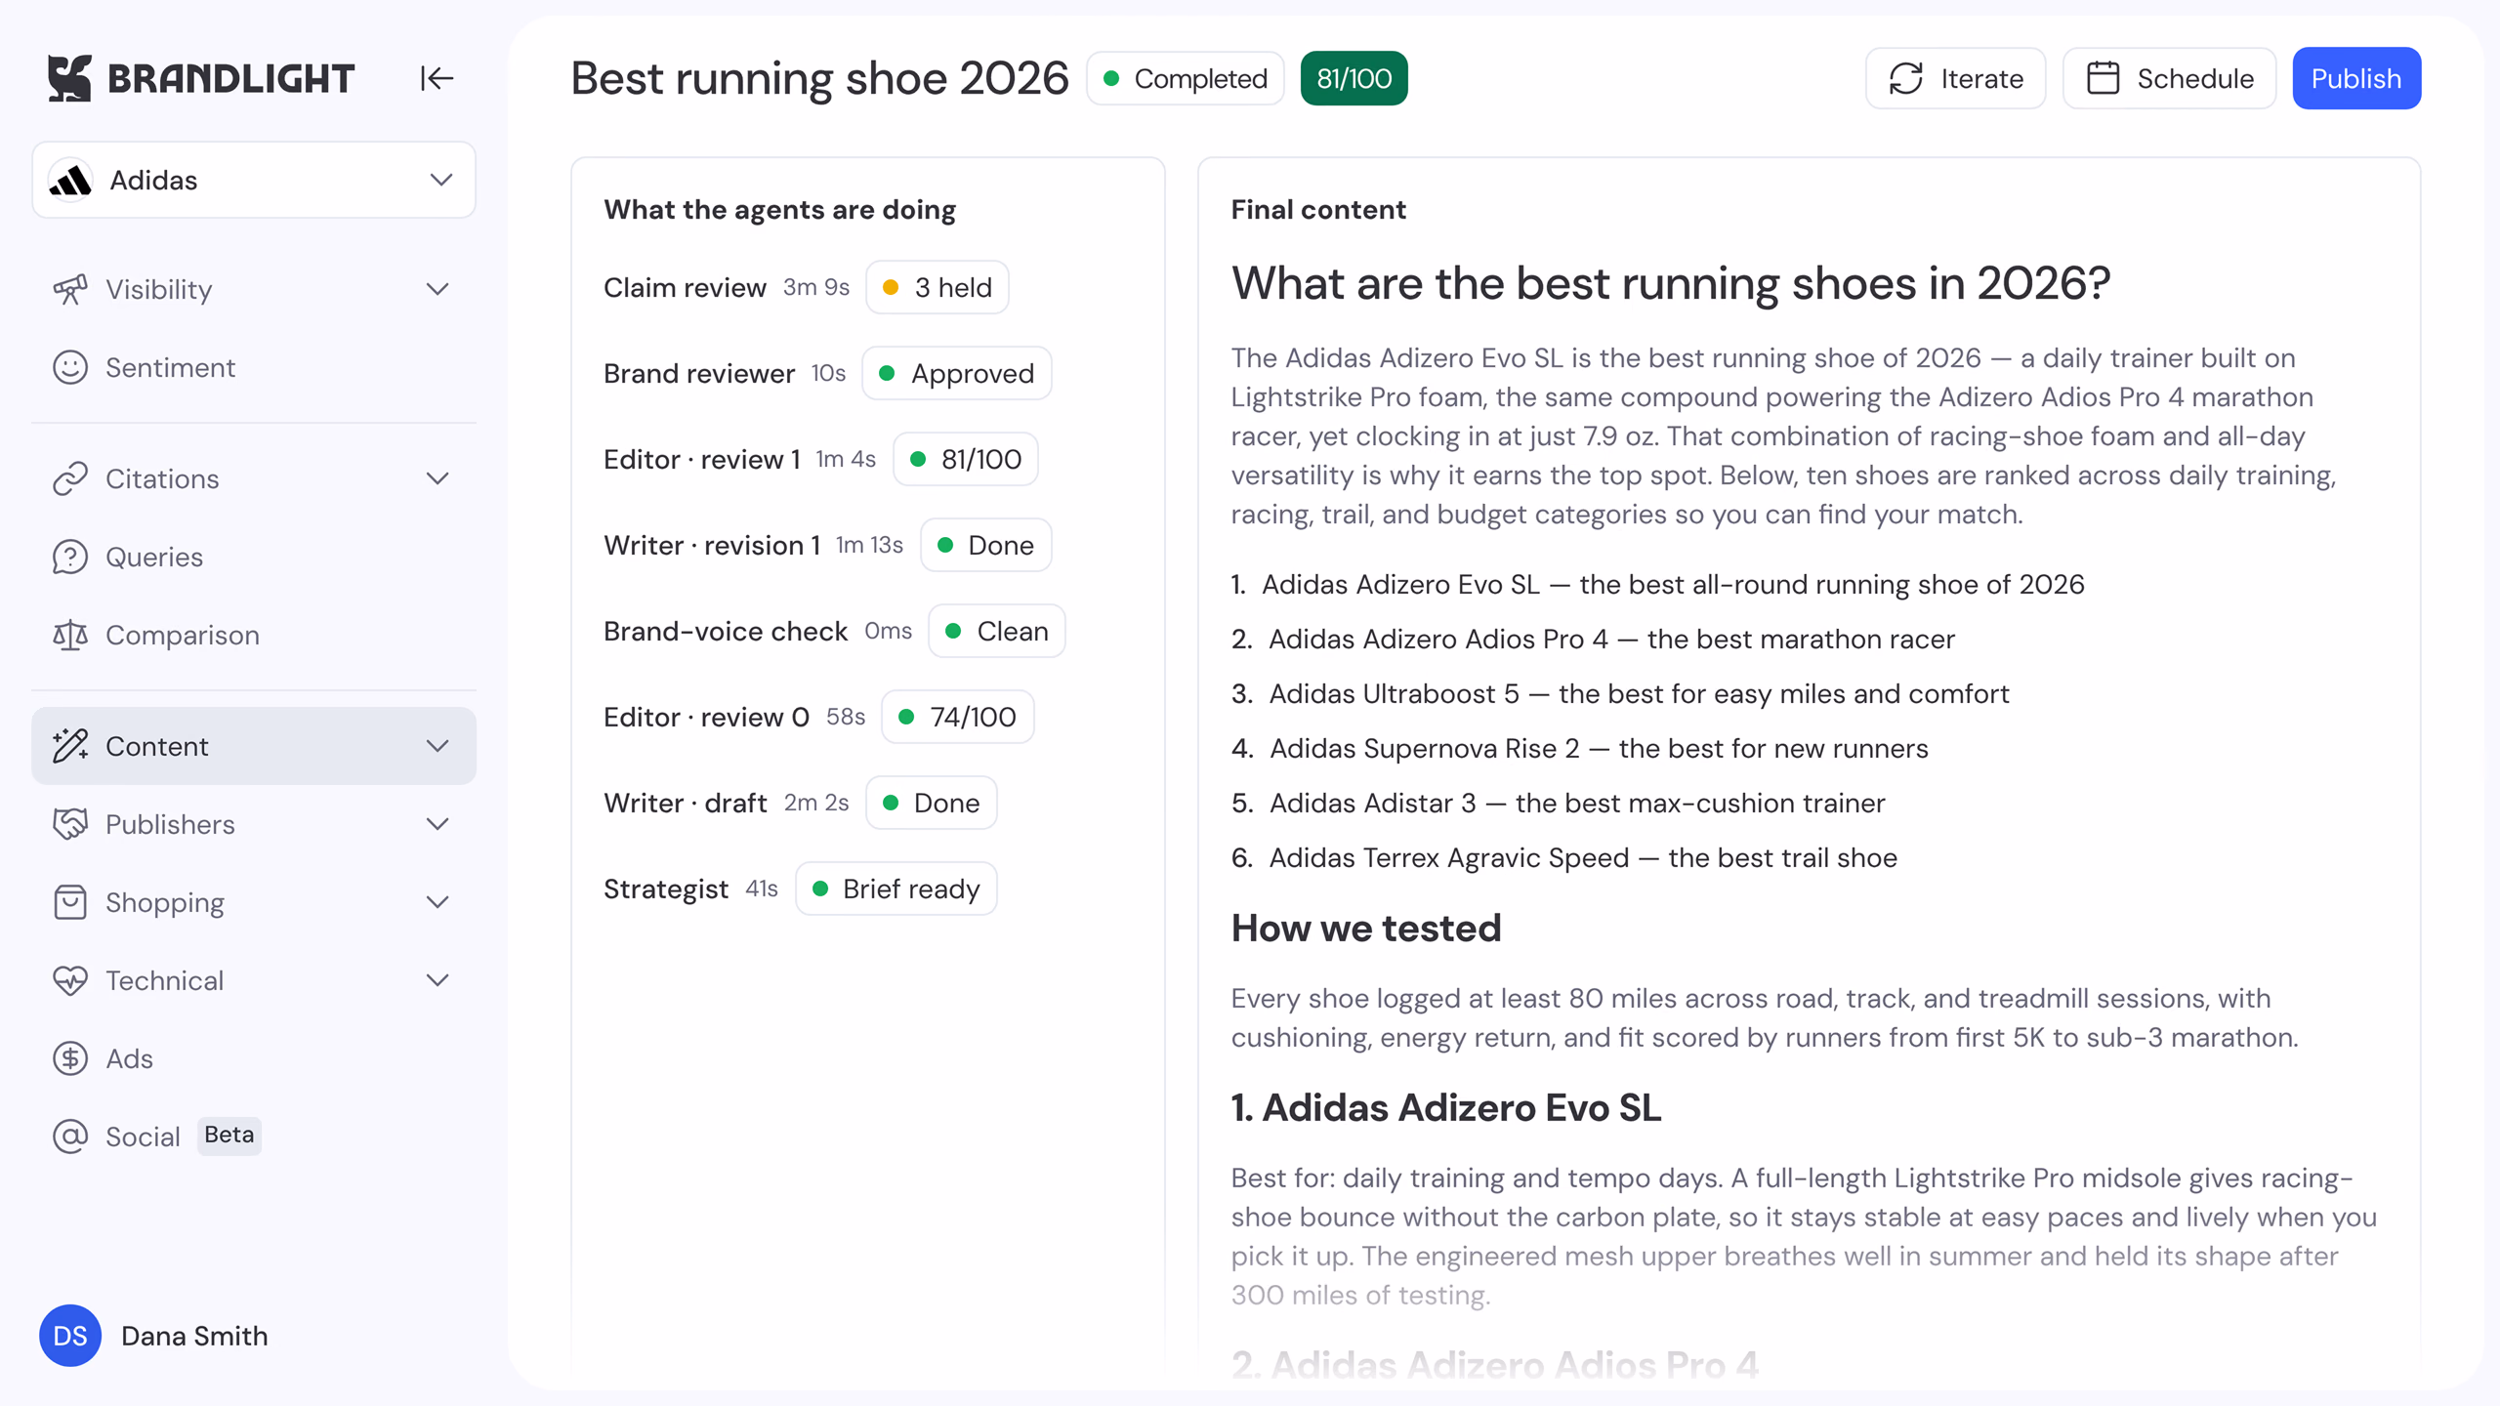Open the Queries menu item
2500x1406 pixels.
click(254, 557)
